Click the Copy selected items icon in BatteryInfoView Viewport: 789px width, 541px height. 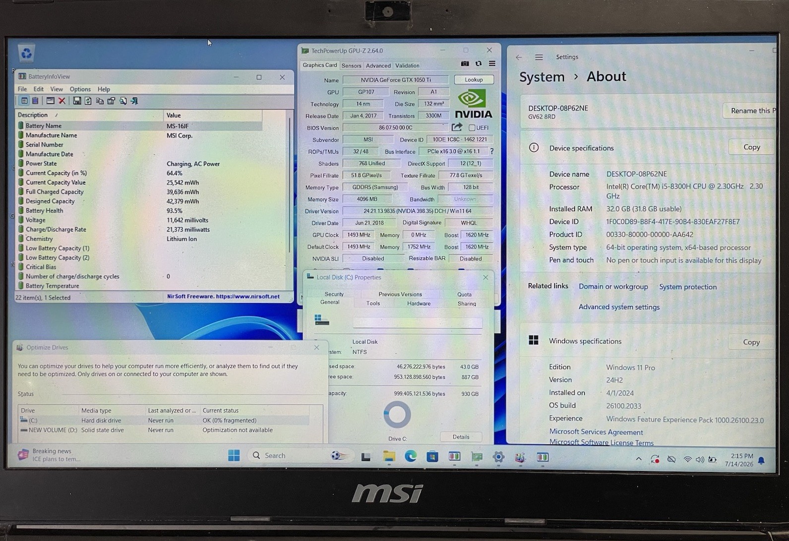pyautogui.click(x=100, y=101)
